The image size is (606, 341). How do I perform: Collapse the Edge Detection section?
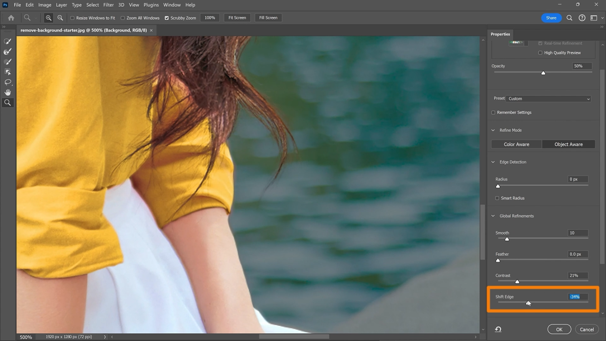[x=493, y=162]
